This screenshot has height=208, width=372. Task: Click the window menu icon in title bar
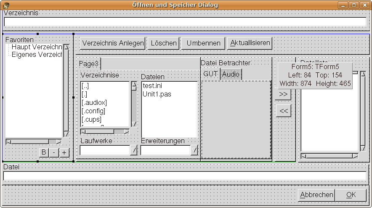(x=6, y=5)
